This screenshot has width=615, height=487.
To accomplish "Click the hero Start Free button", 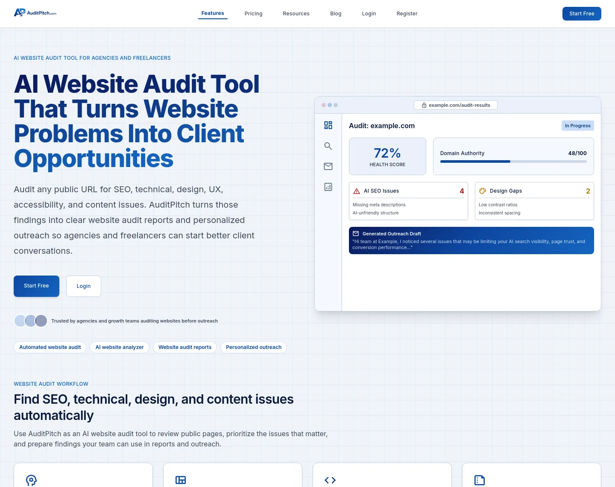I will tap(36, 286).
